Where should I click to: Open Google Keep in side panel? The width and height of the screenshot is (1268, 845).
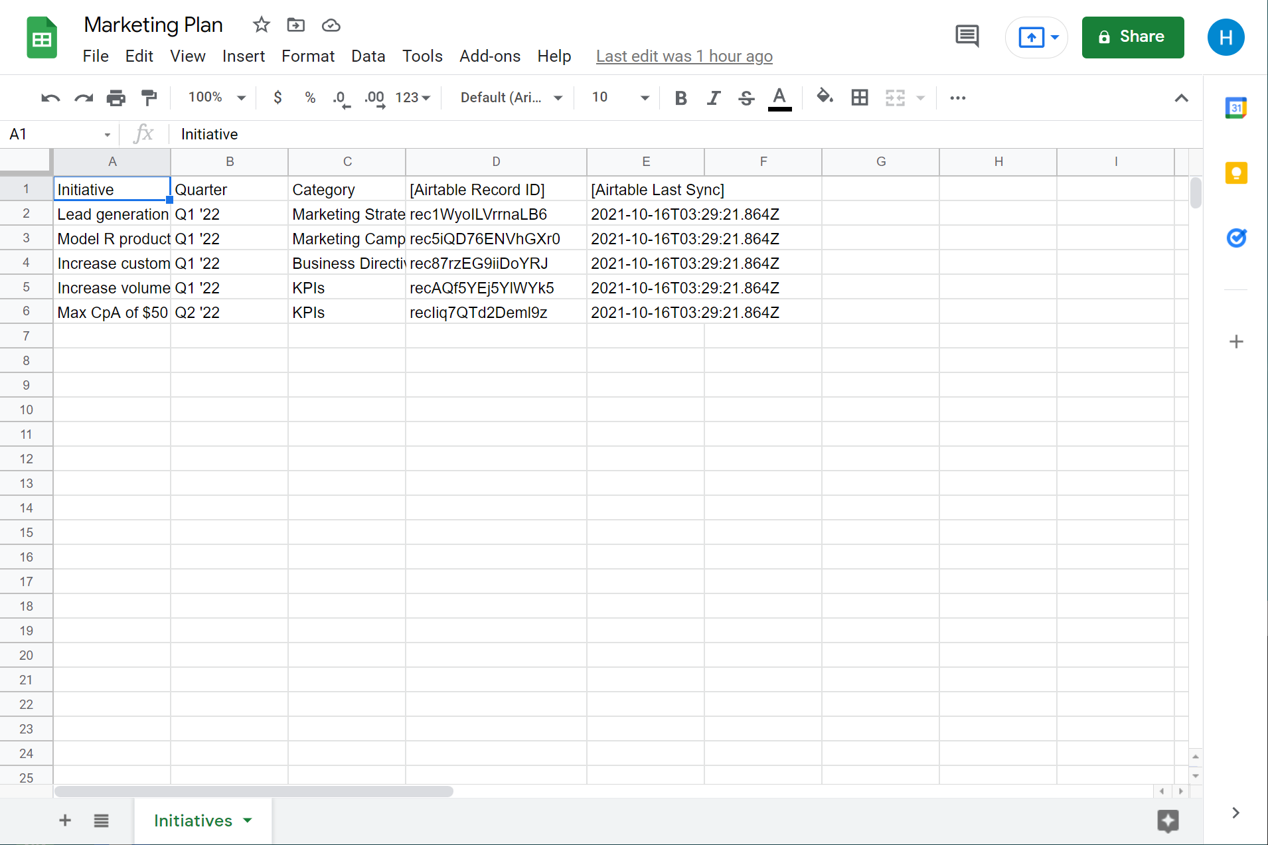pos(1235,173)
